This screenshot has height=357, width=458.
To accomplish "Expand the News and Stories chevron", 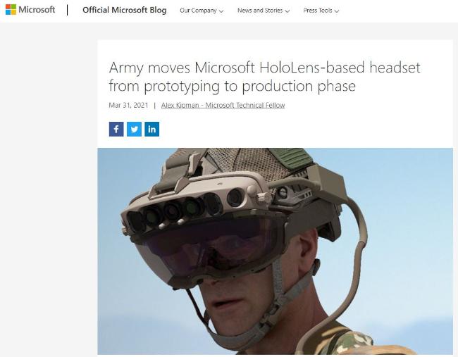I will pos(287,11).
